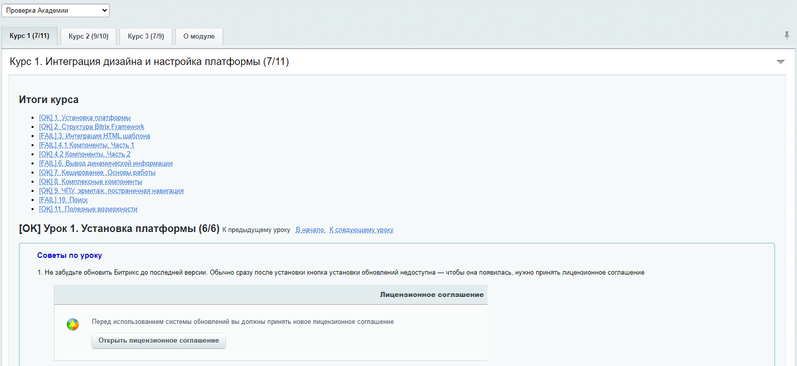The width and height of the screenshot is (797, 366).
Task: Open failed lesson 3. Интеграция HTML шаблона
Action: [95, 136]
